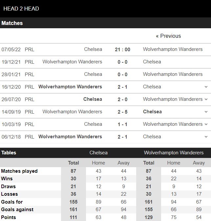Viewport: 211px width, 221px height.
Task: Click the 06/12/18 match date
Action: [11, 137]
